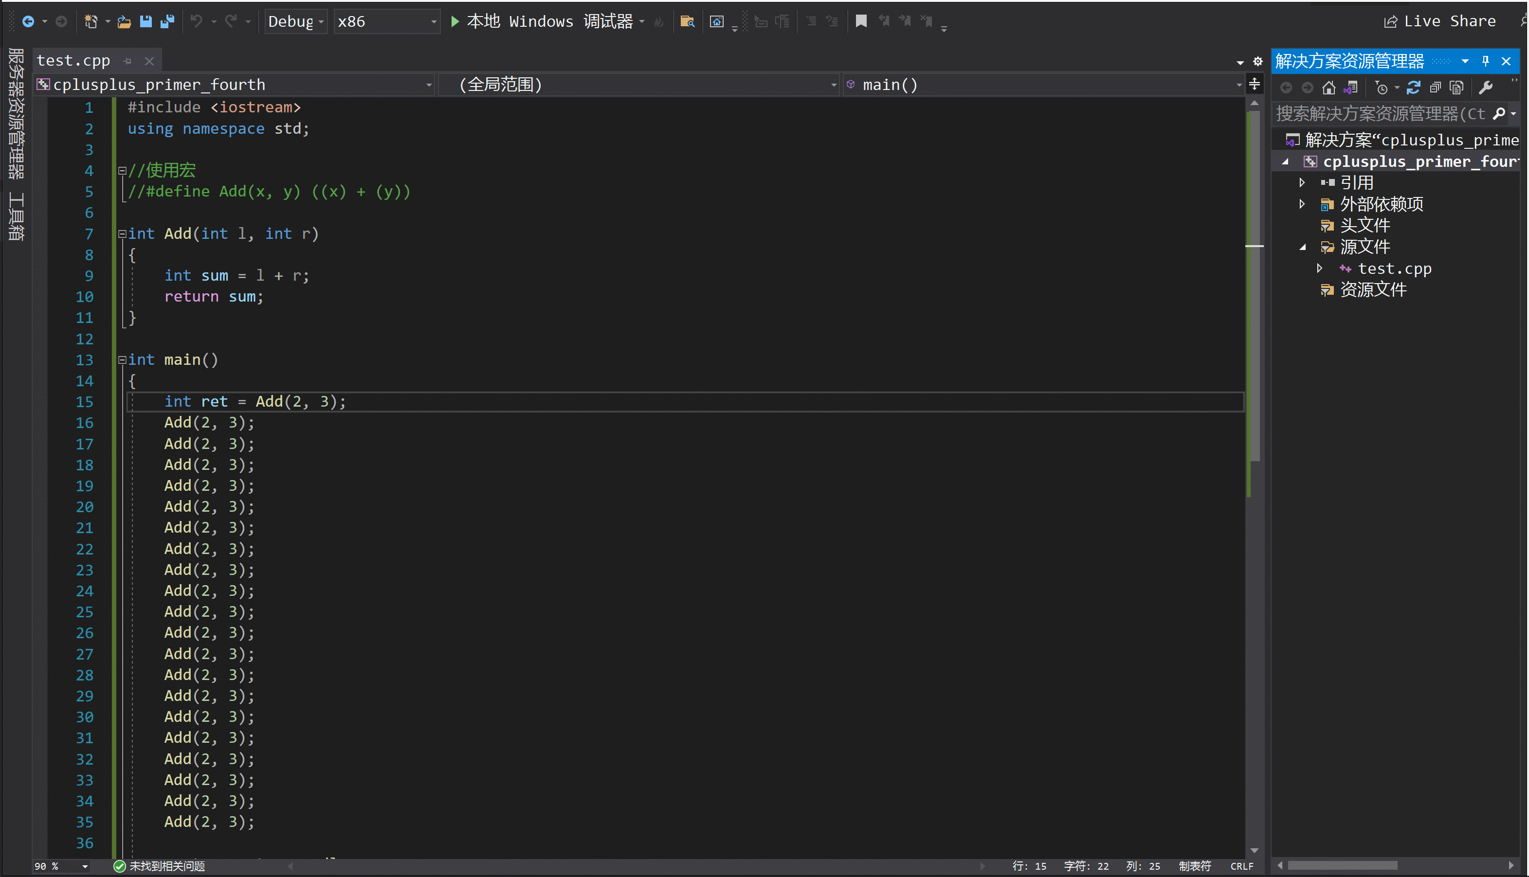Expand the 引用 node in the tree
The image size is (1529, 877).
point(1302,182)
